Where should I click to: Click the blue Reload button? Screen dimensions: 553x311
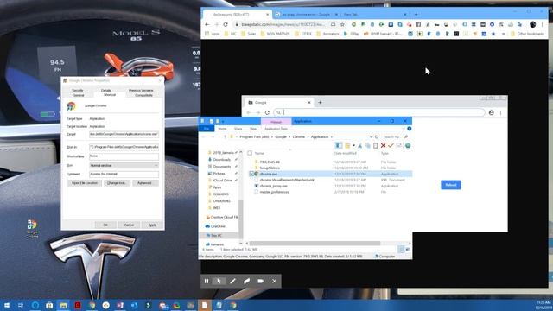pyautogui.click(x=451, y=185)
